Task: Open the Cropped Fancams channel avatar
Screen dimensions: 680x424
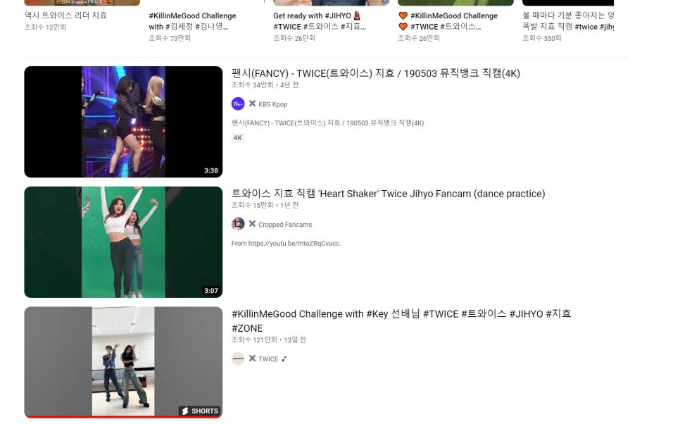Action: click(238, 225)
